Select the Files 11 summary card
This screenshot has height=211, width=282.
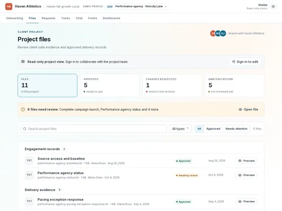tap(48, 86)
